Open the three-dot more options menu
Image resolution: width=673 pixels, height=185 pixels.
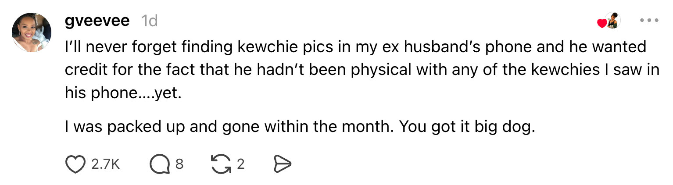pos(649,21)
